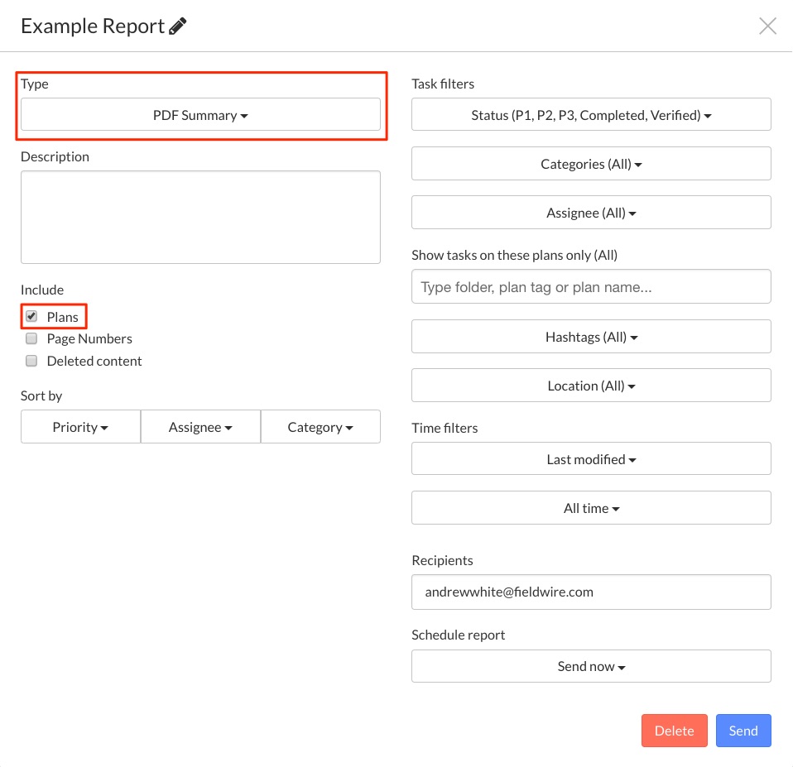
Task: Select the Priority sort option
Action: pyautogui.click(x=80, y=427)
